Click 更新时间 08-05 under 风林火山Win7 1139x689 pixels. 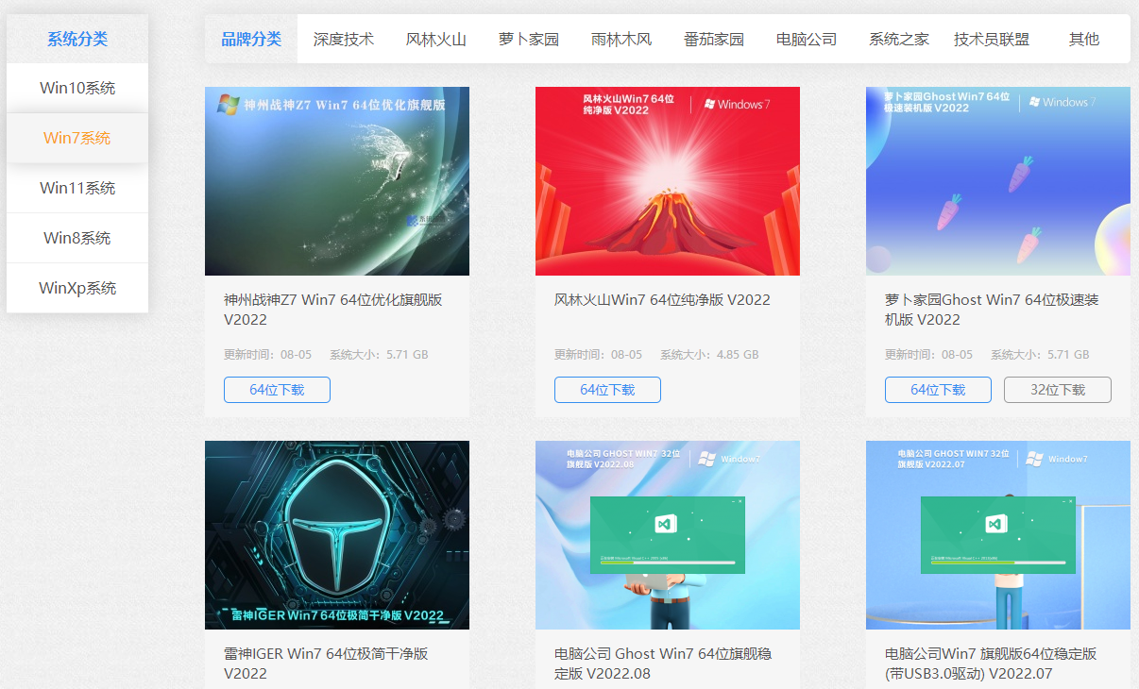[598, 355]
